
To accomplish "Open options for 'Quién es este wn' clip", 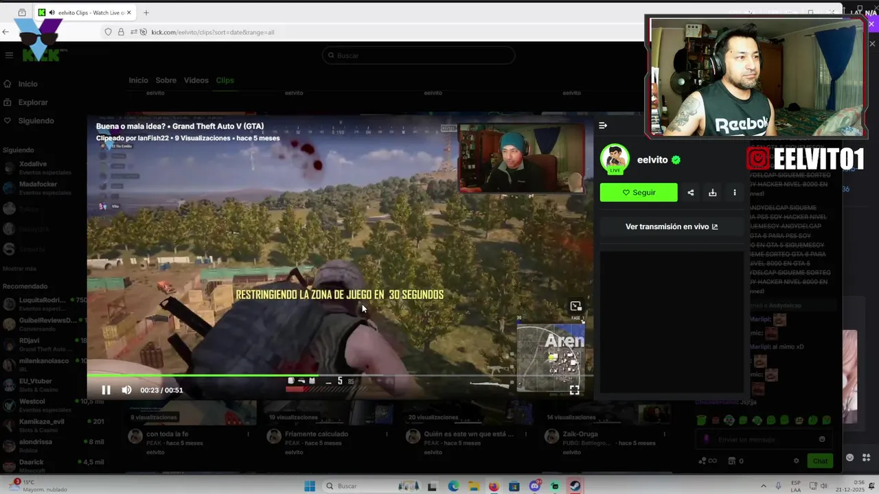I will (525, 434).
